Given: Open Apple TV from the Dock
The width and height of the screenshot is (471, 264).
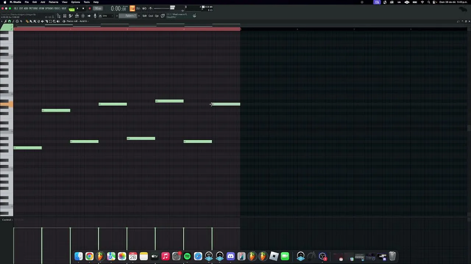Looking at the screenshot, I should pyautogui.click(x=155, y=256).
